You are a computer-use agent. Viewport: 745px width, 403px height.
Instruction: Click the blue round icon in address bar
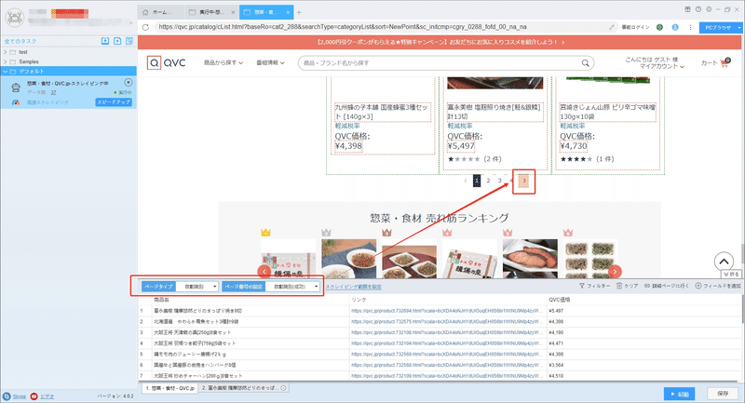point(675,27)
